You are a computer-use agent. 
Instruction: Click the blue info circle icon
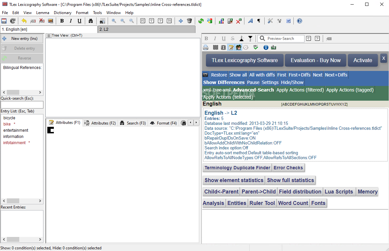pyautogui.click(x=266, y=47)
